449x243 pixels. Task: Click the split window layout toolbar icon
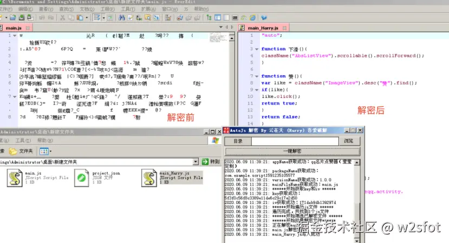[218, 18]
